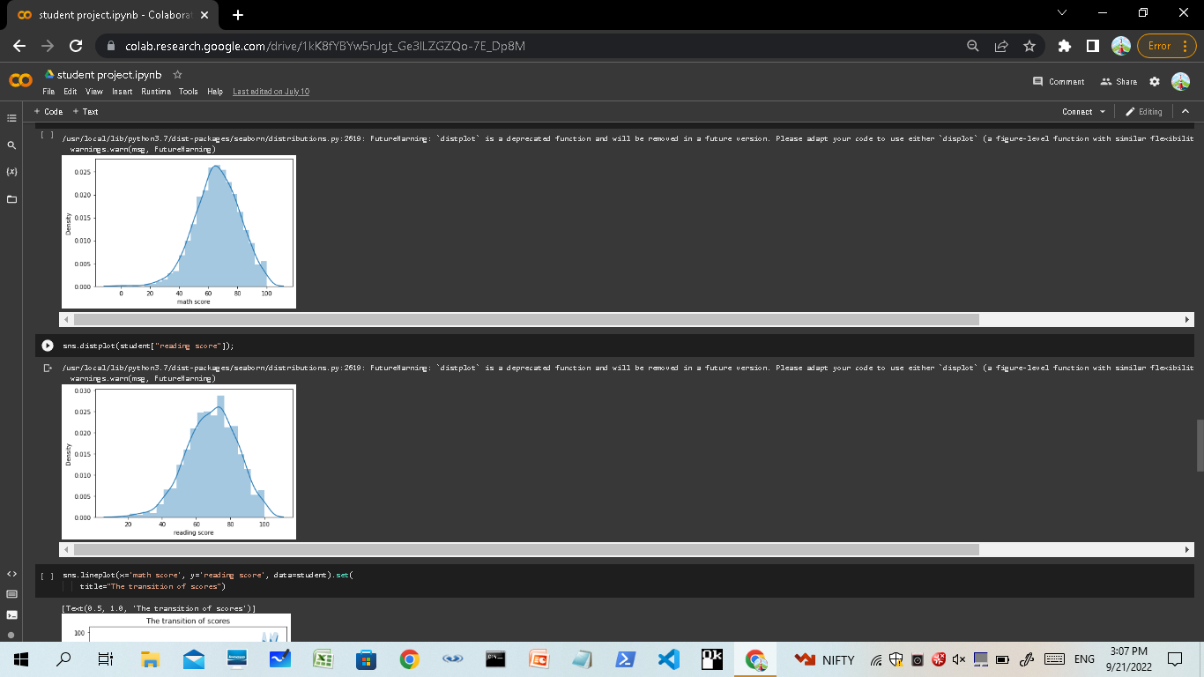The height and width of the screenshot is (677, 1204).
Task: Click the reading score distribution plot
Action: click(179, 462)
